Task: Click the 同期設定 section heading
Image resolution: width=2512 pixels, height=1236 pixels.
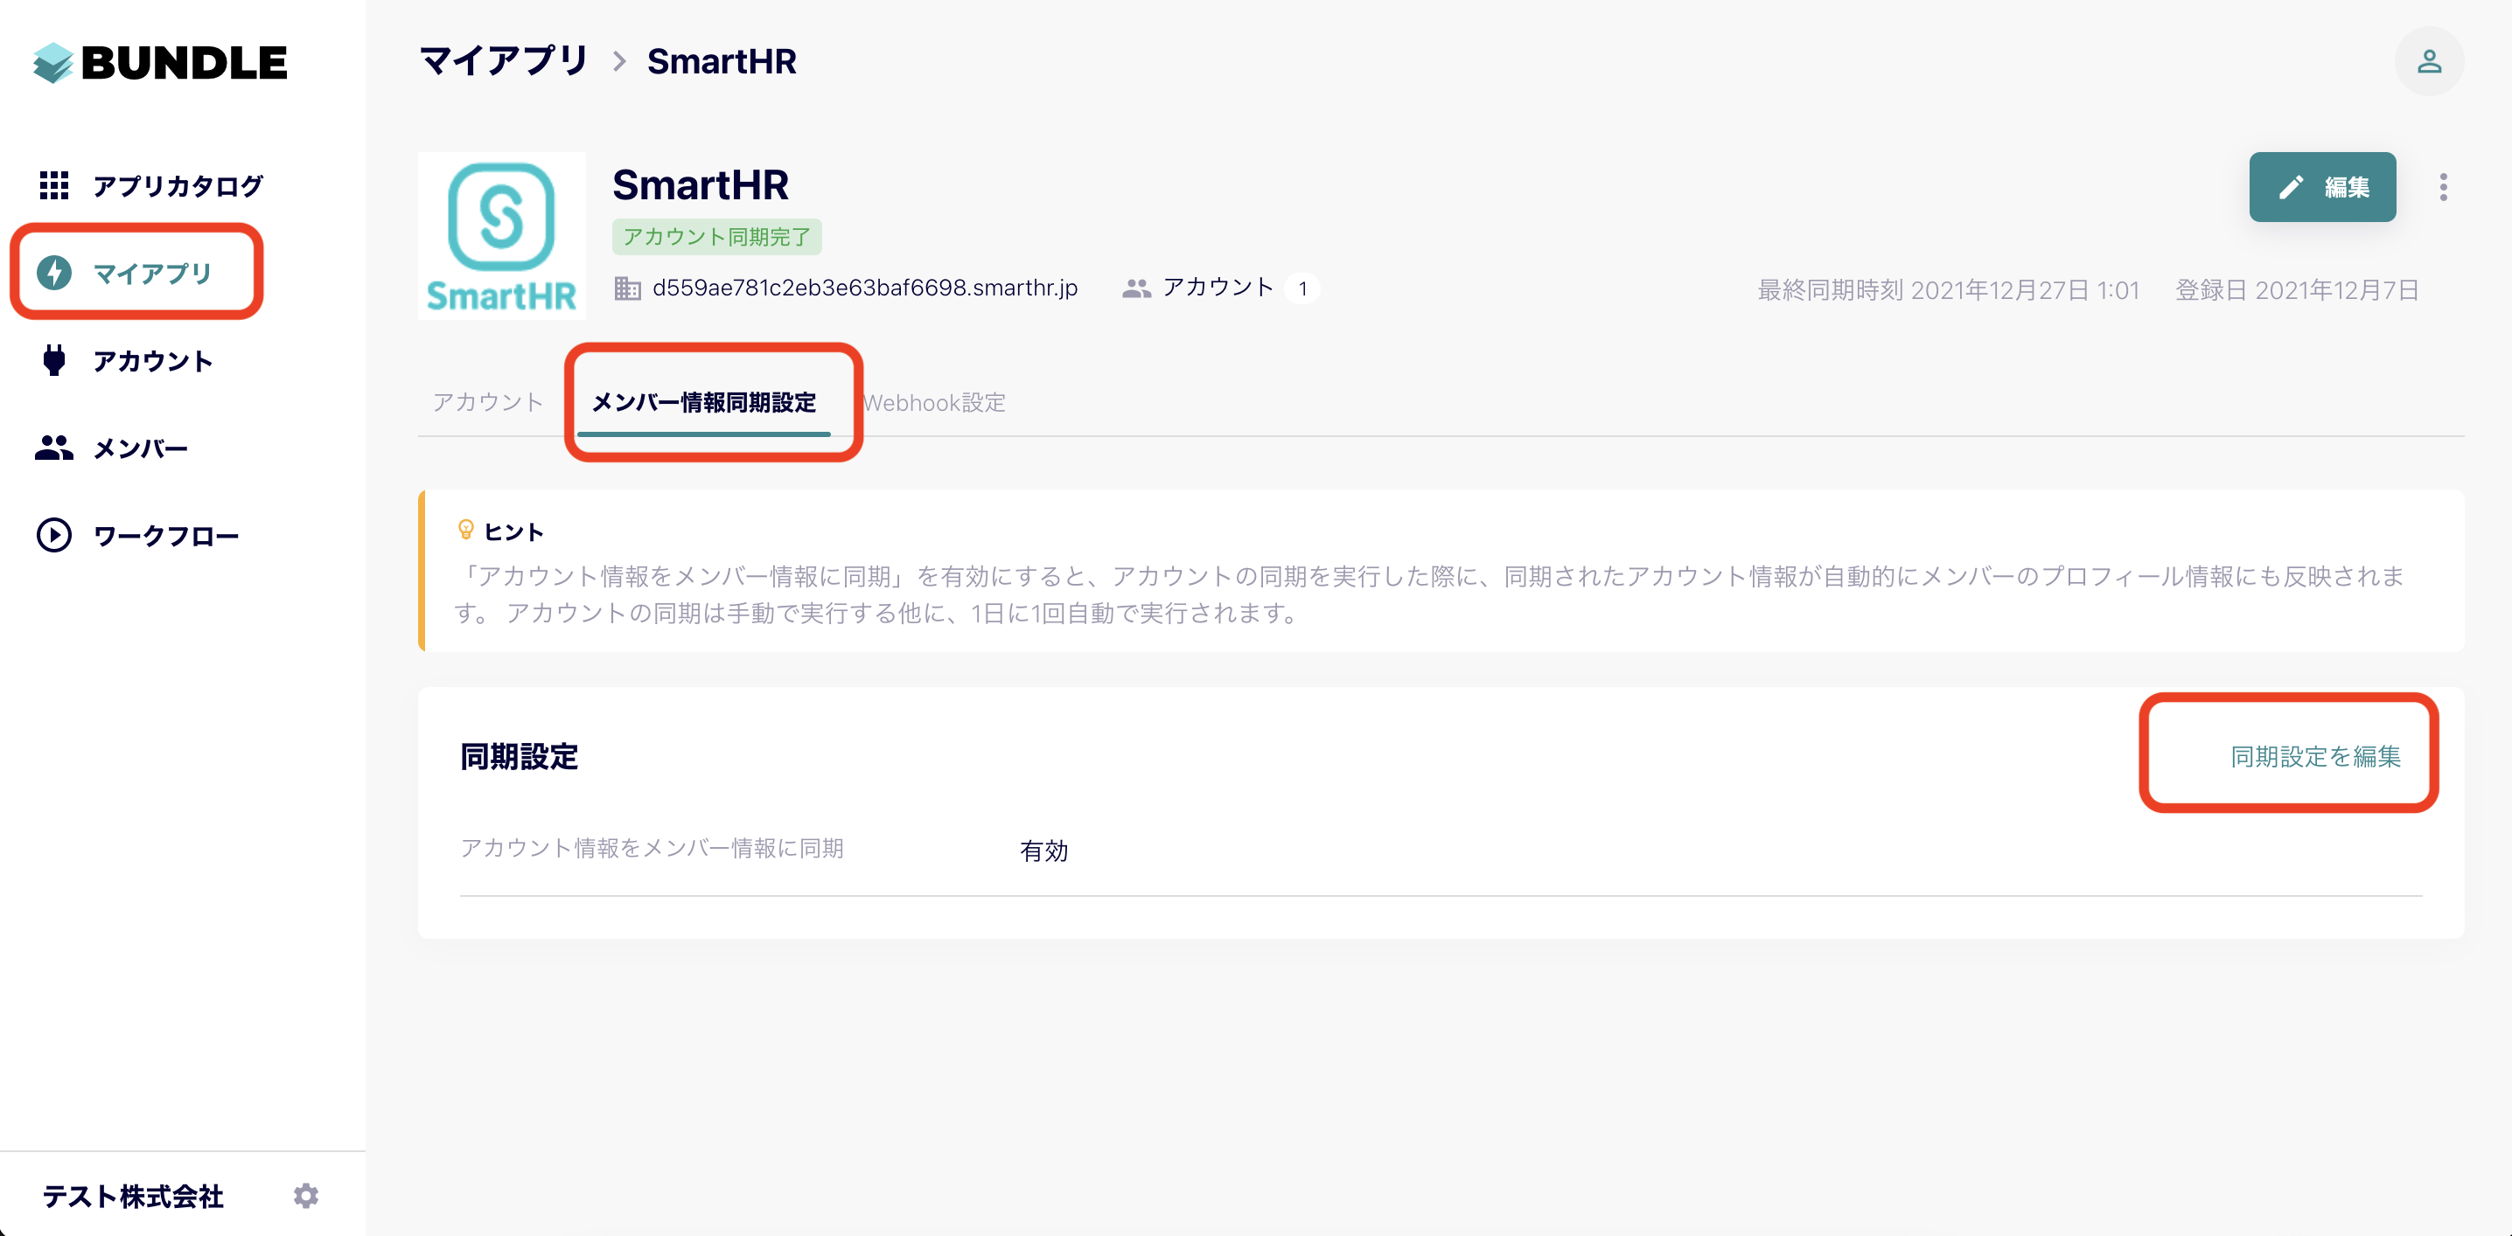Action: 519,756
